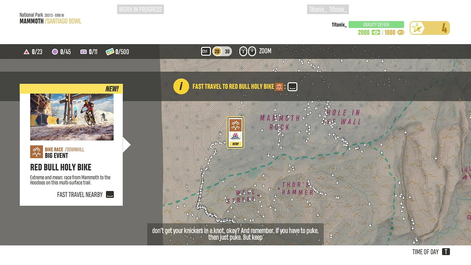This screenshot has height=265, width=471.
Task: Click the star level badge icon
Action: (417, 28)
